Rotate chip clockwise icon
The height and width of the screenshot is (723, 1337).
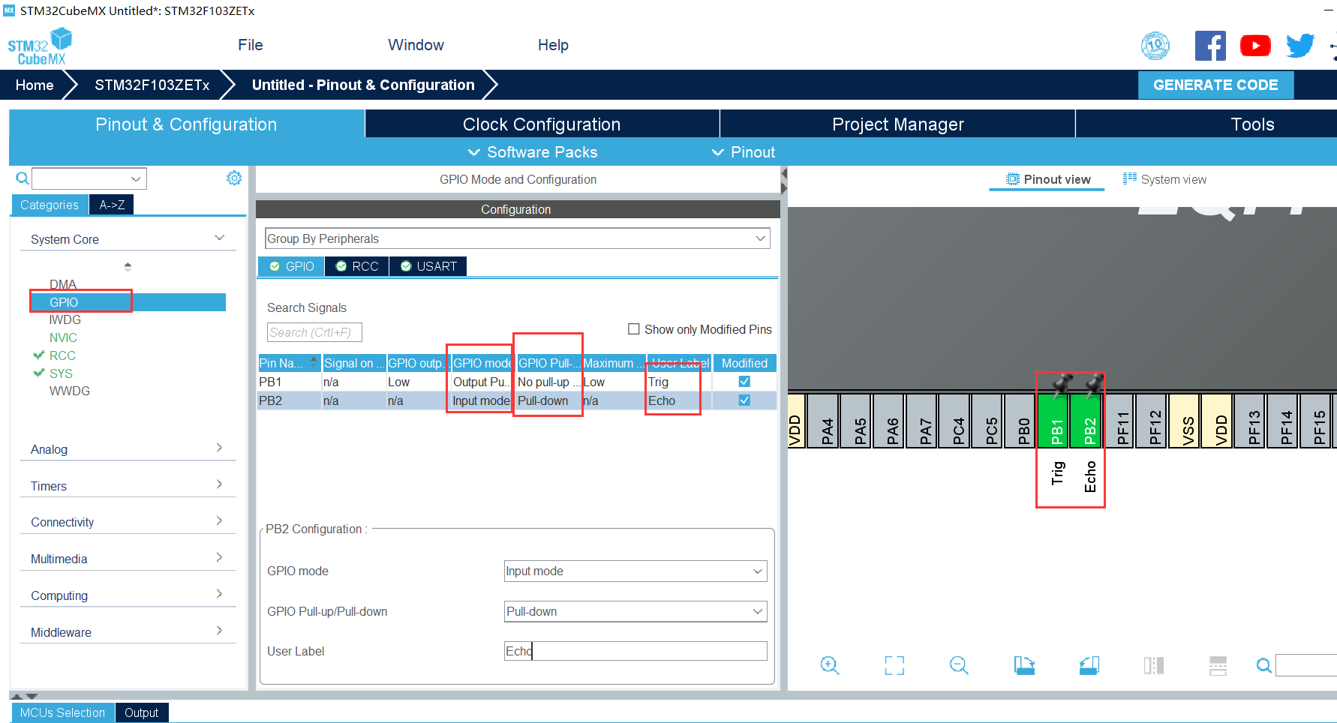[x=1024, y=665]
